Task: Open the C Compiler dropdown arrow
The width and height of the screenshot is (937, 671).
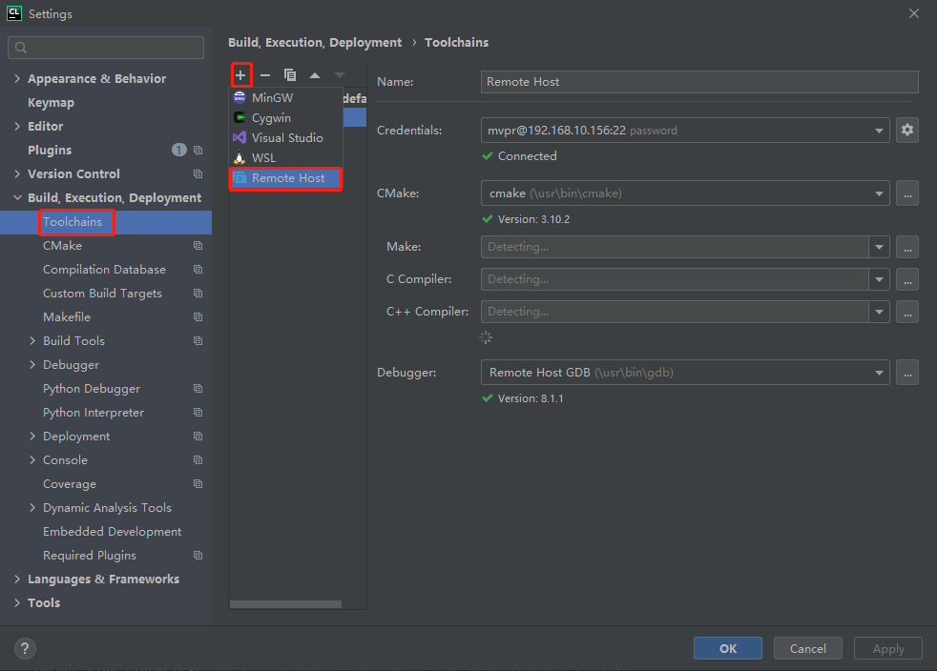Action: point(879,279)
